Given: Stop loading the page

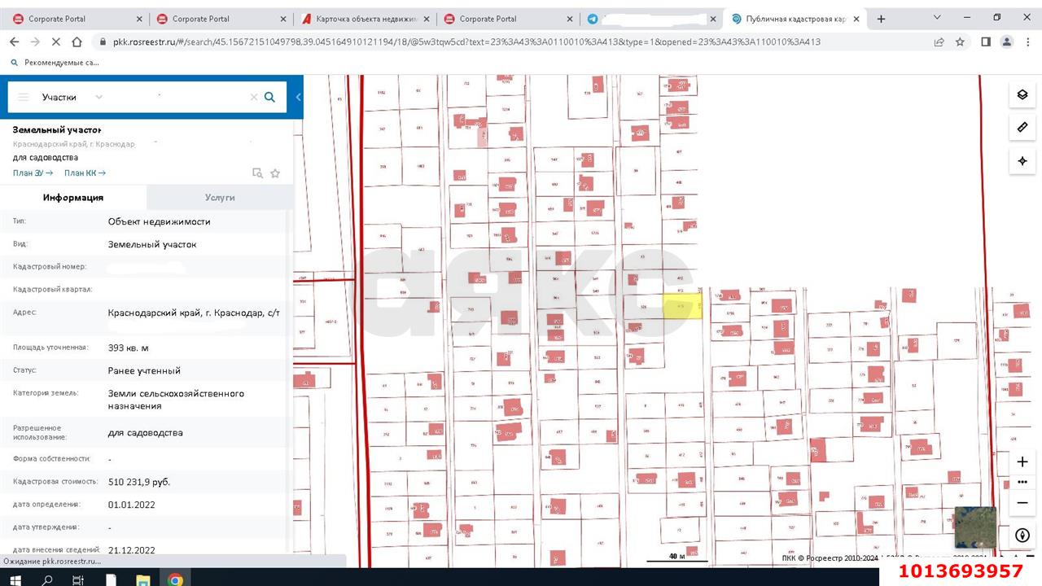Looking at the screenshot, I should click(56, 42).
